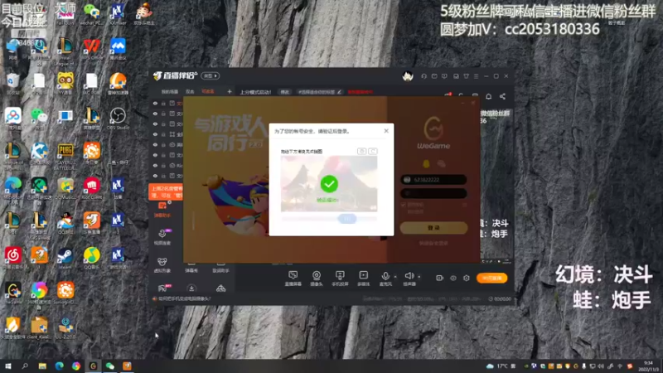Screen dimensions: 663x373
Task: Click the share icon in streaming app
Action: coord(502,96)
